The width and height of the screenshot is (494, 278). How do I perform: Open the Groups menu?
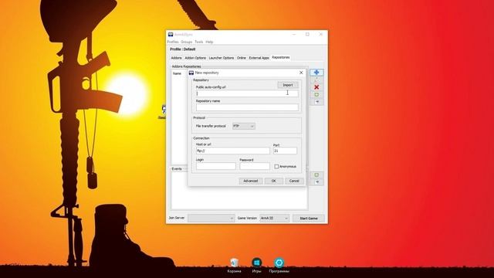[x=187, y=42]
